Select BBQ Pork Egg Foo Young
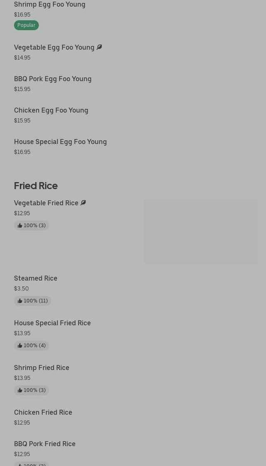The height and width of the screenshot is (466, 266). [x=52, y=79]
